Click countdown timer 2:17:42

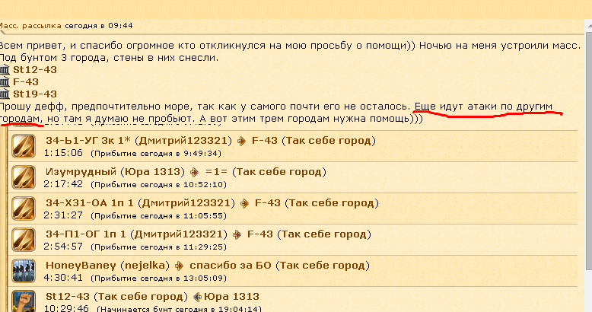[63, 184]
